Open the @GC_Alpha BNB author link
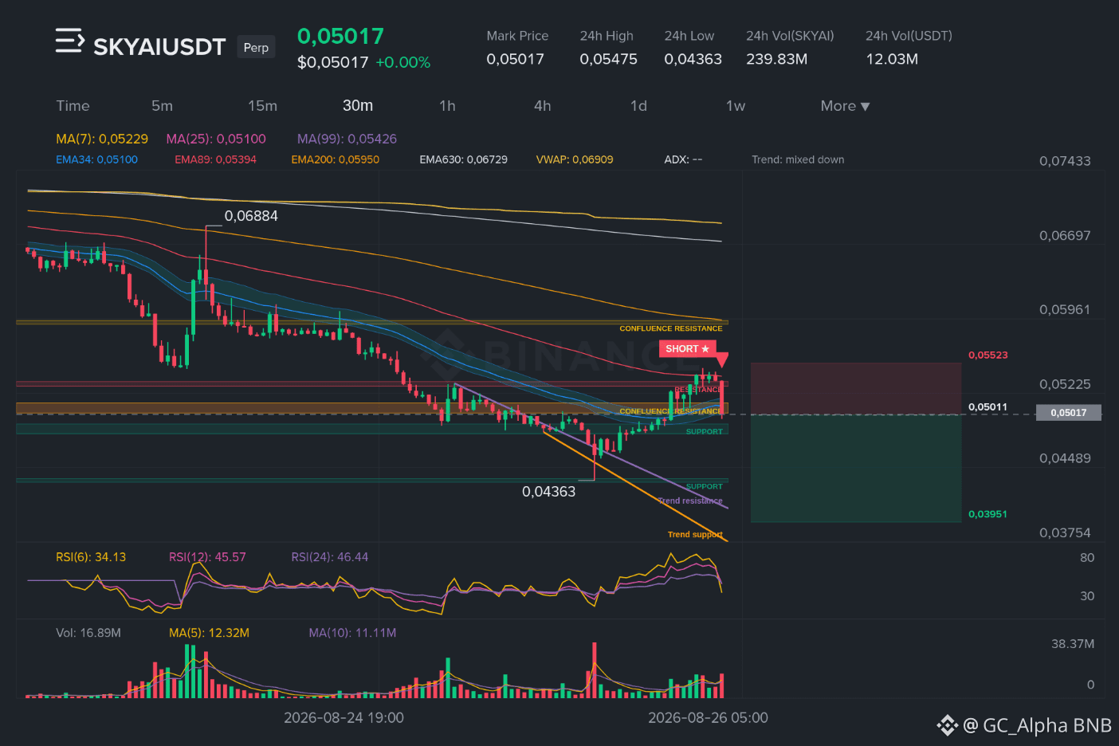 pos(1037,725)
